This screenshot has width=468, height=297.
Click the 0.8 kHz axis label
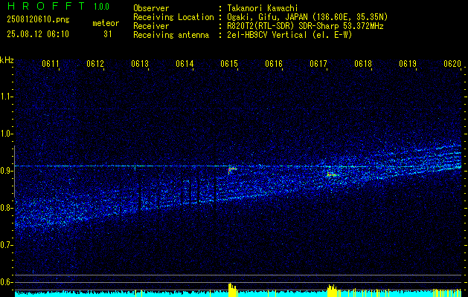pos(5,208)
